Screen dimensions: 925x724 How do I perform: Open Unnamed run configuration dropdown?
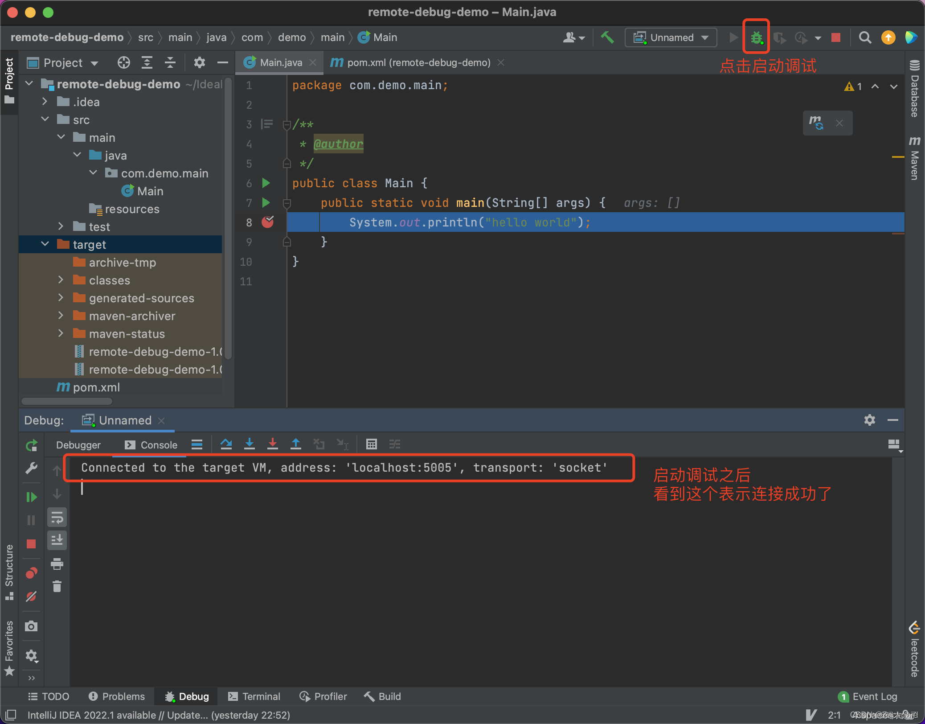coord(671,37)
